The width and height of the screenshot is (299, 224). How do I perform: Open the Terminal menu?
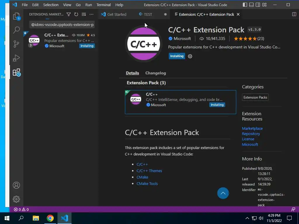pos(104,5)
